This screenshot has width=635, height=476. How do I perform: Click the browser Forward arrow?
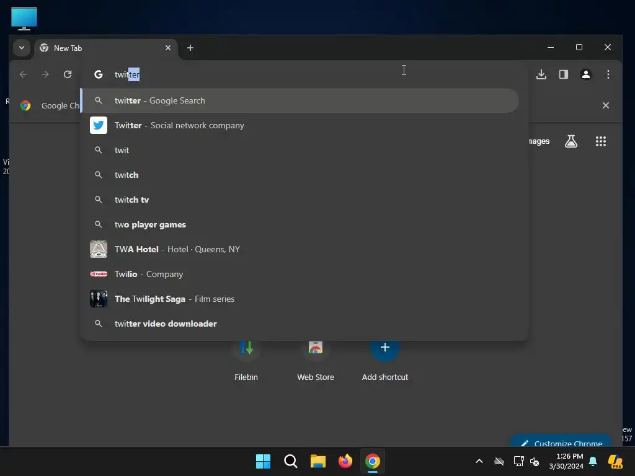[45, 74]
